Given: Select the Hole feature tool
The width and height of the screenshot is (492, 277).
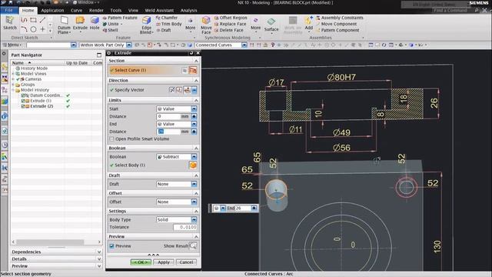Looking at the screenshot, I should pos(95,23).
